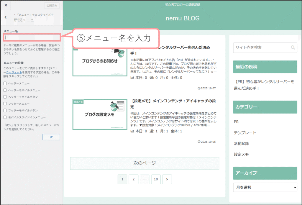Screen dimensions: 302x205
Task: Check the ヘッダーモバイルメニュー option
Action: click(x=5, y=90)
